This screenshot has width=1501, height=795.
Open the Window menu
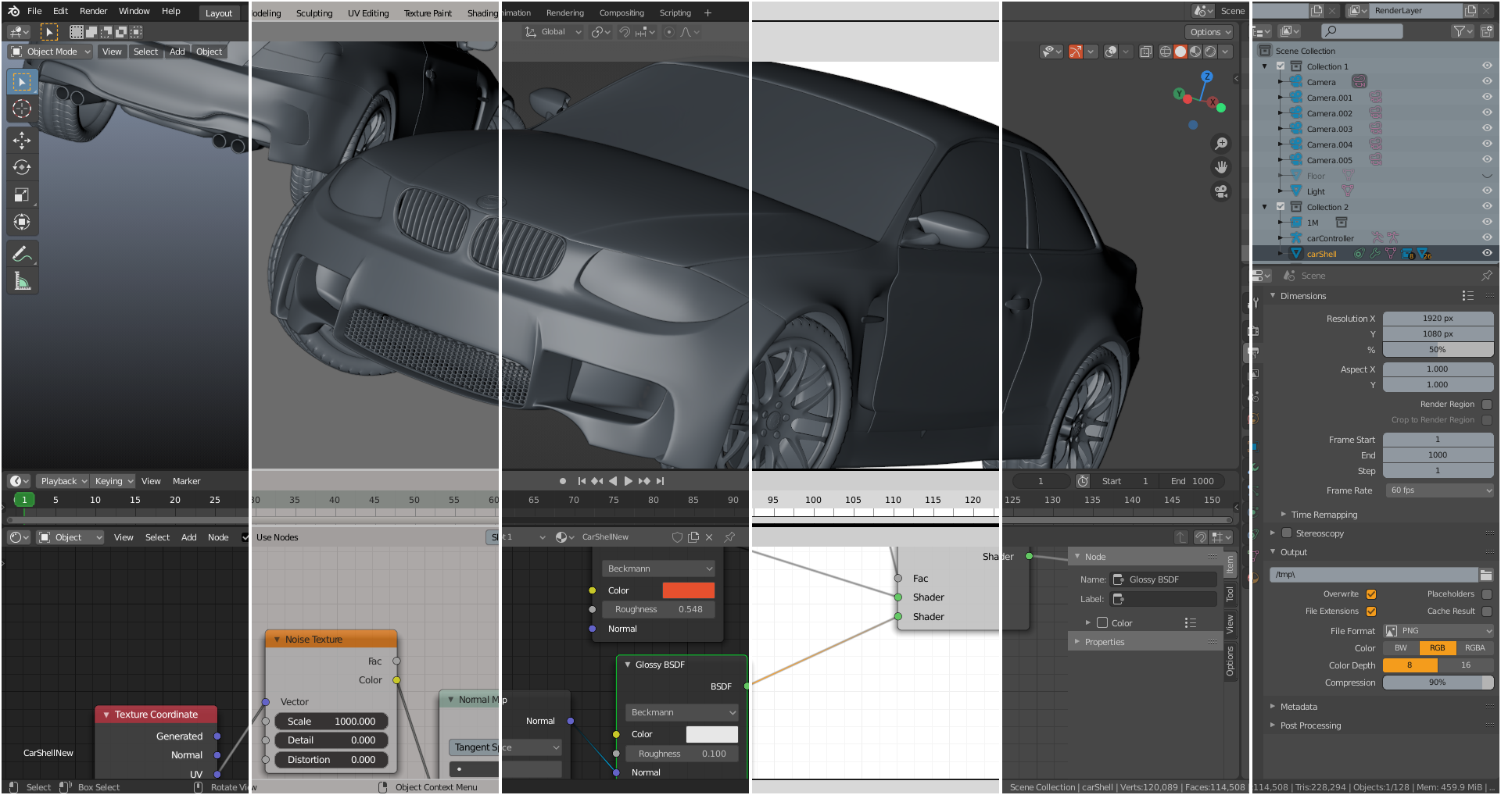point(134,11)
